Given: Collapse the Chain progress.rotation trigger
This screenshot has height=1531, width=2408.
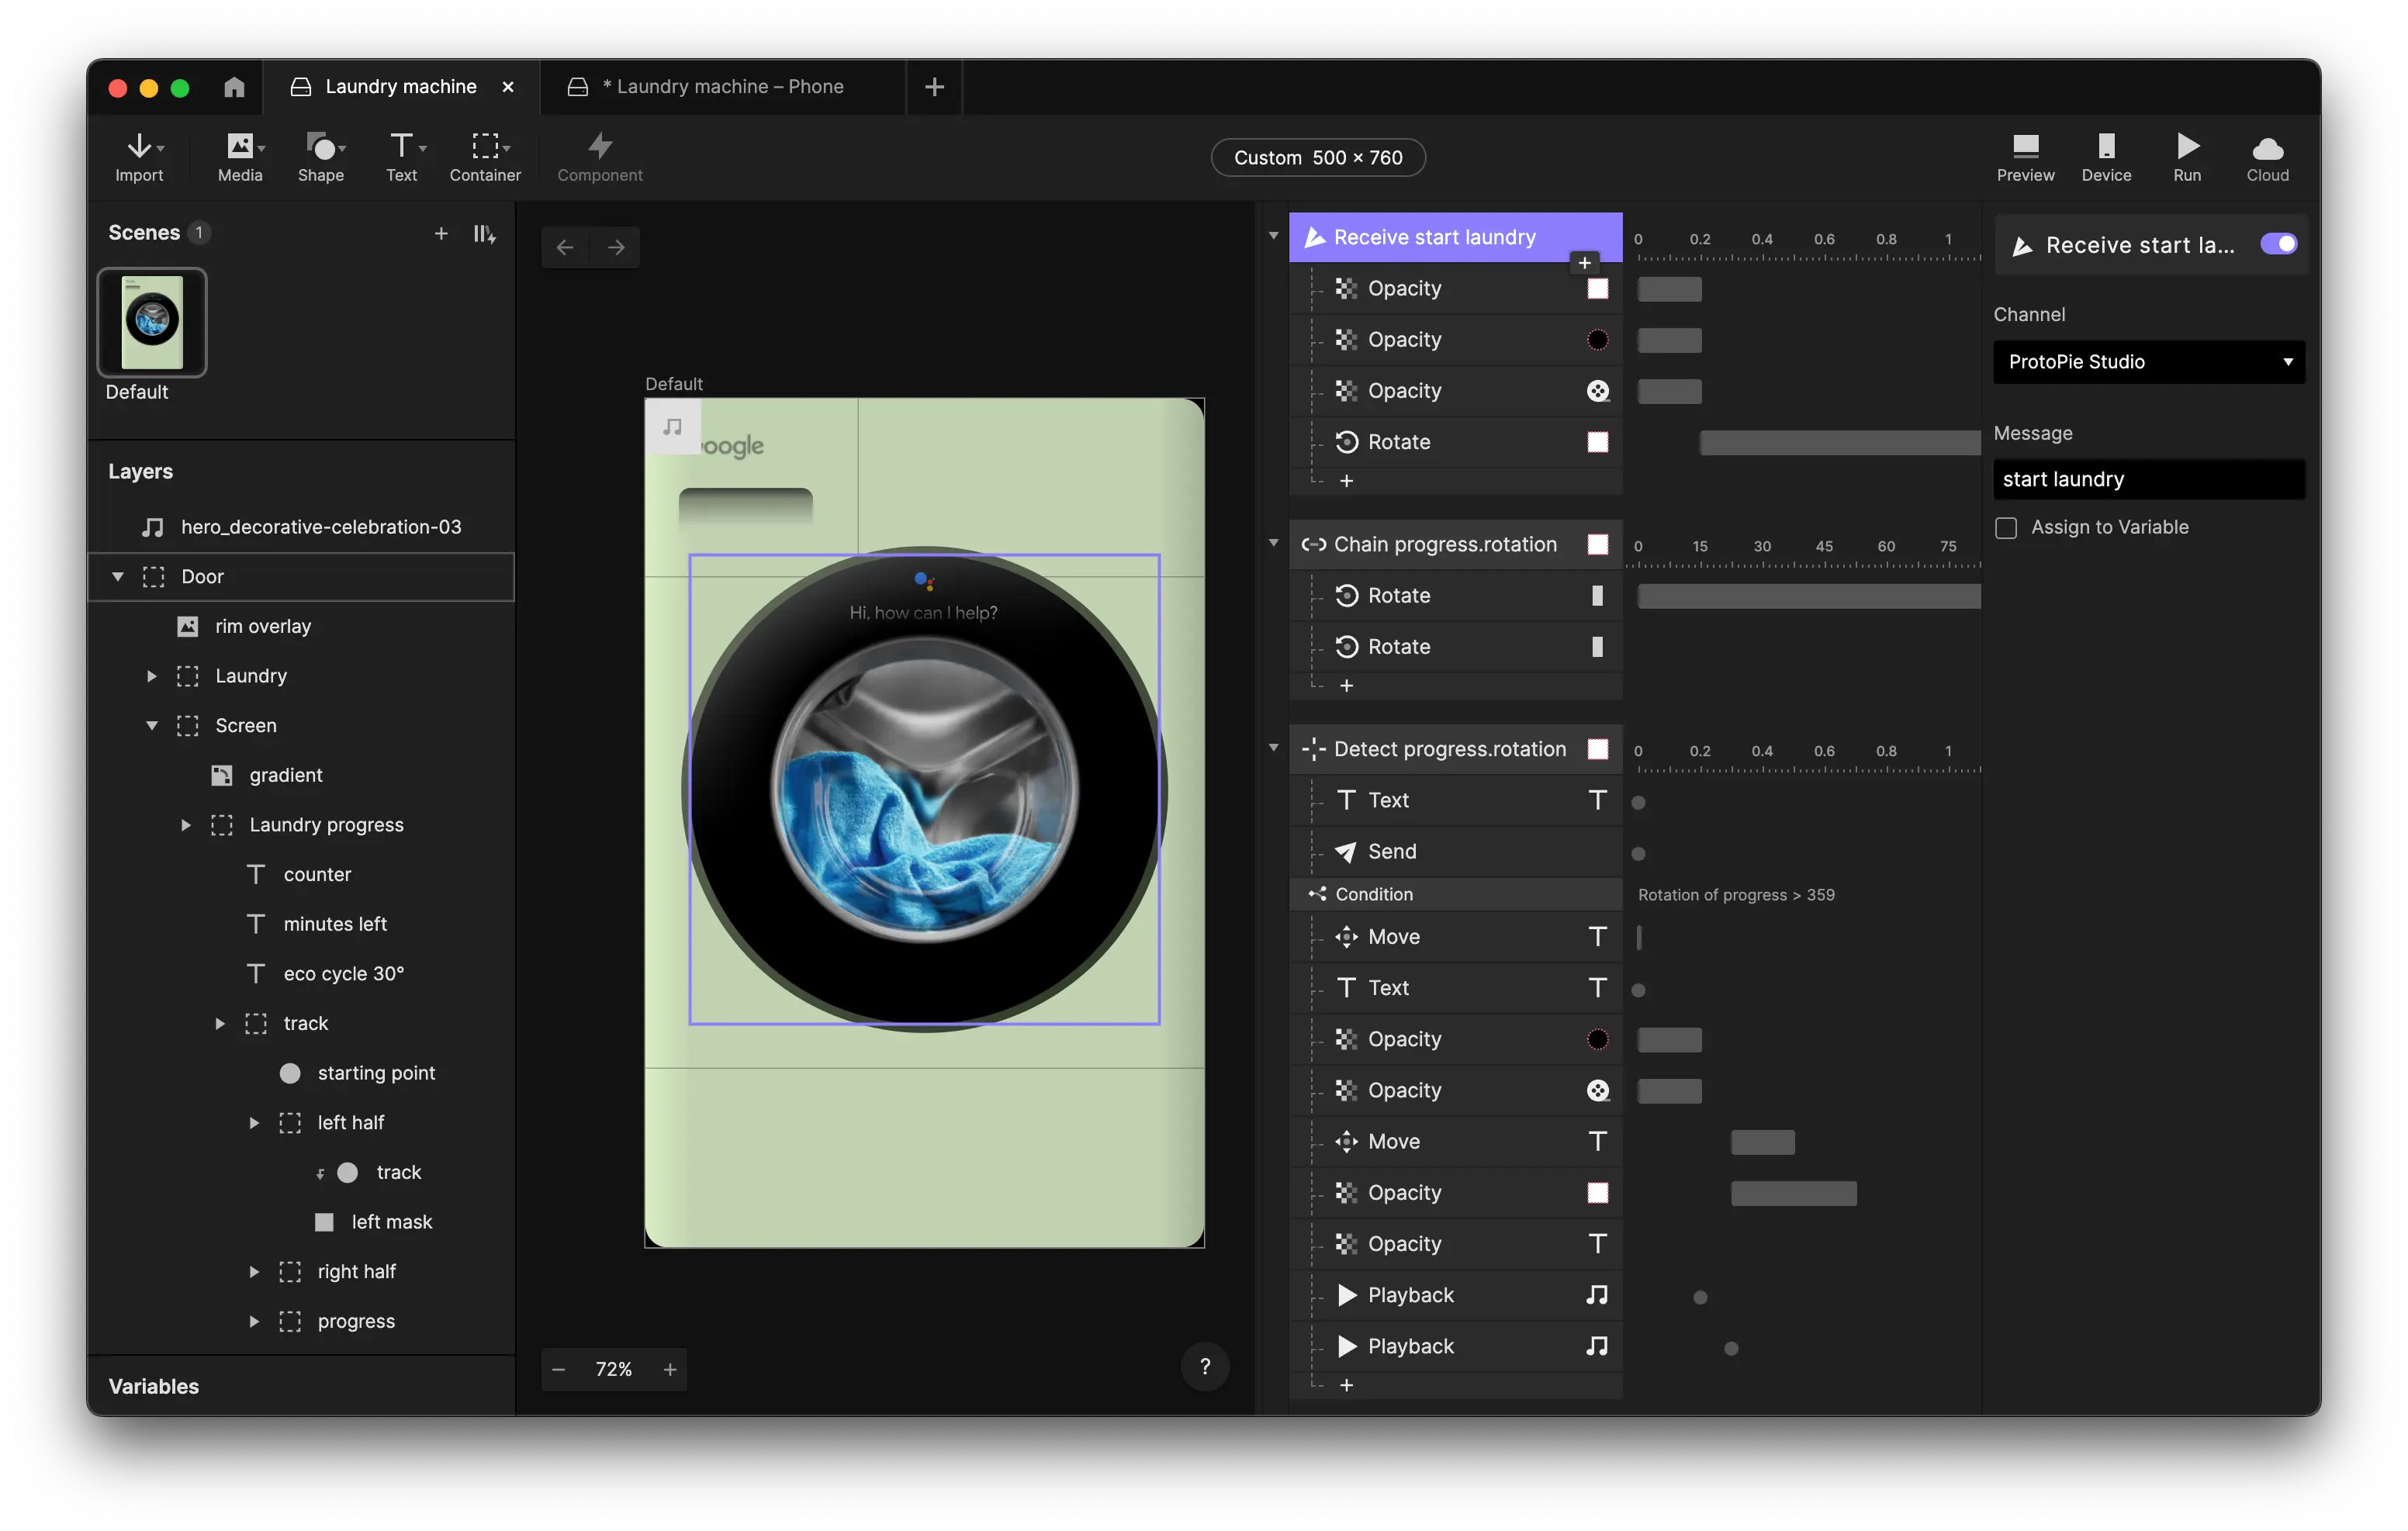Looking at the screenshot, I should (1273, 543).
